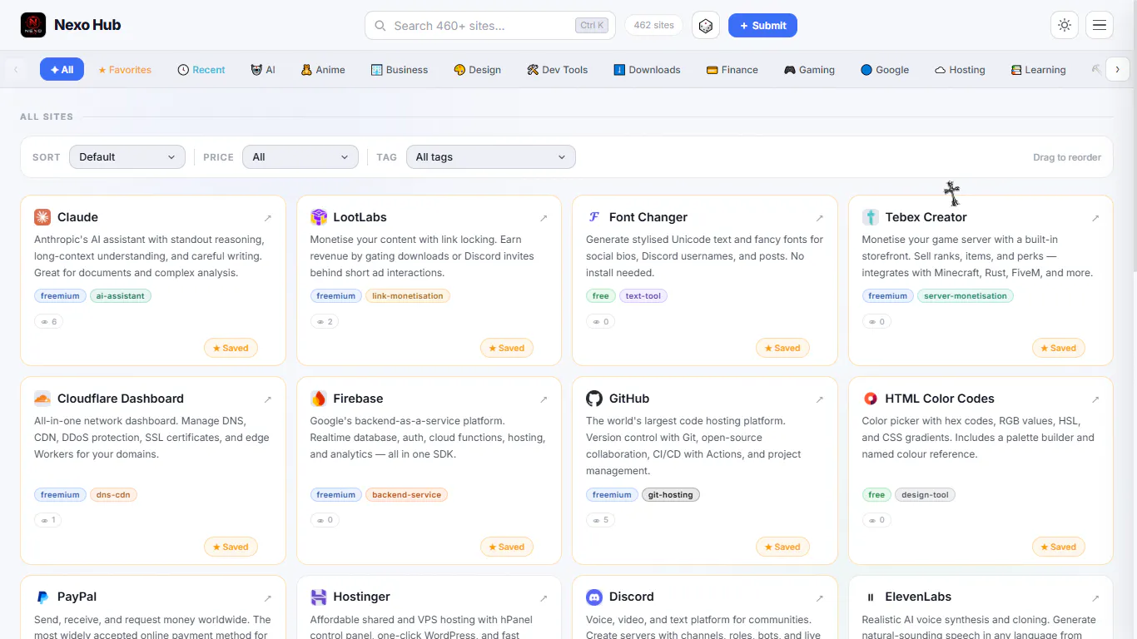Unsave Claude using its Saved button
Screen dimensions: 1137x639
pos(231,348)
